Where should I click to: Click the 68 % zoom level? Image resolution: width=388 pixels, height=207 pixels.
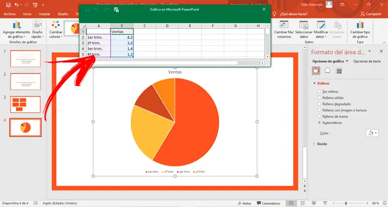(x=375, y=203)
